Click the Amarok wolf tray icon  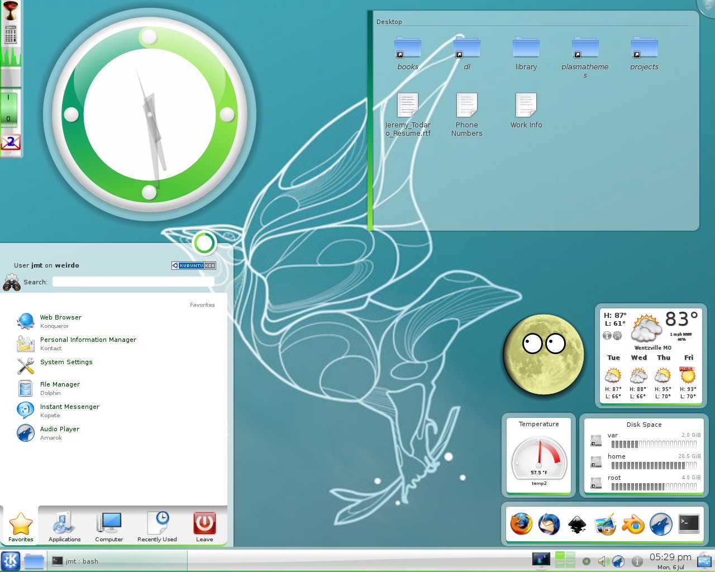pyautogui.click(x=618, y=561)
